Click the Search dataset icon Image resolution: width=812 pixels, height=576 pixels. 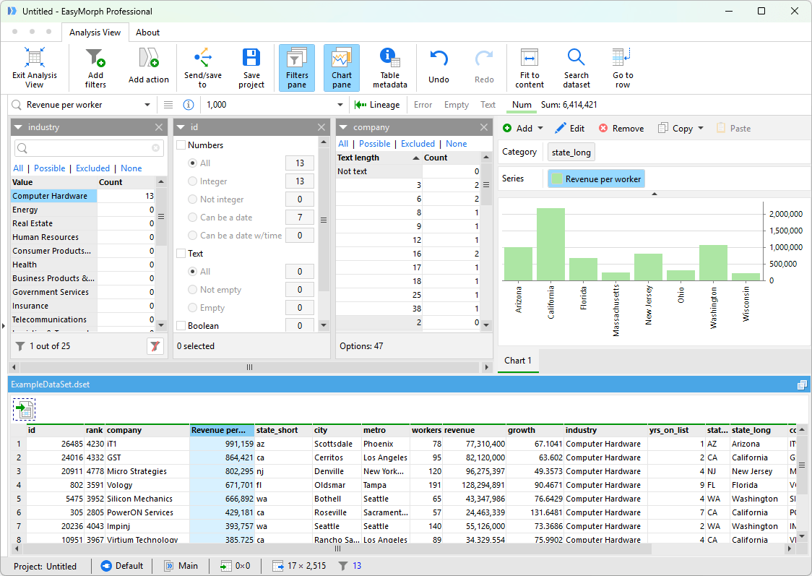coord(576,58)
